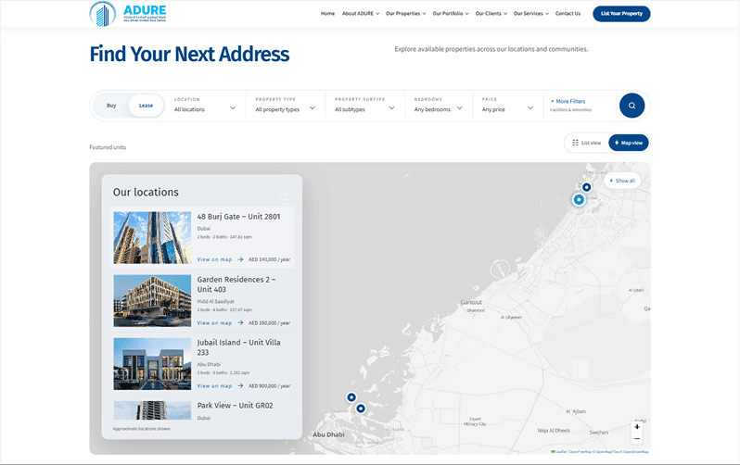Click Jubail Island – Unit Villa 233 title
740x465 pixels.
(x=238, y=347)
